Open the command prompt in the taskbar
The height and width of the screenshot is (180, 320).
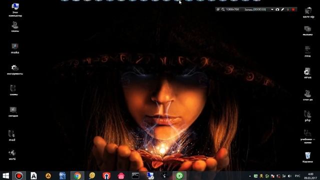(x=135, y=175)
